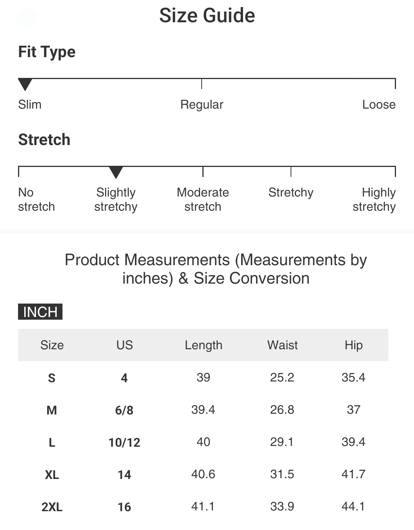Click US size 10/12 cell
Image resolution: width=414 pixels, height=530 pixels.
[x=125, y=442]
